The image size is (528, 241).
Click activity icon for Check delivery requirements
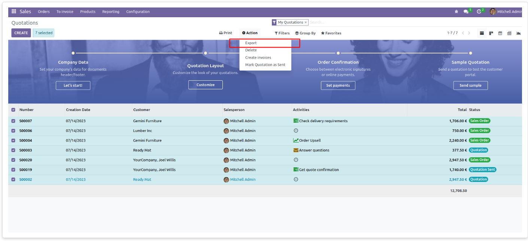pos(296,121)
